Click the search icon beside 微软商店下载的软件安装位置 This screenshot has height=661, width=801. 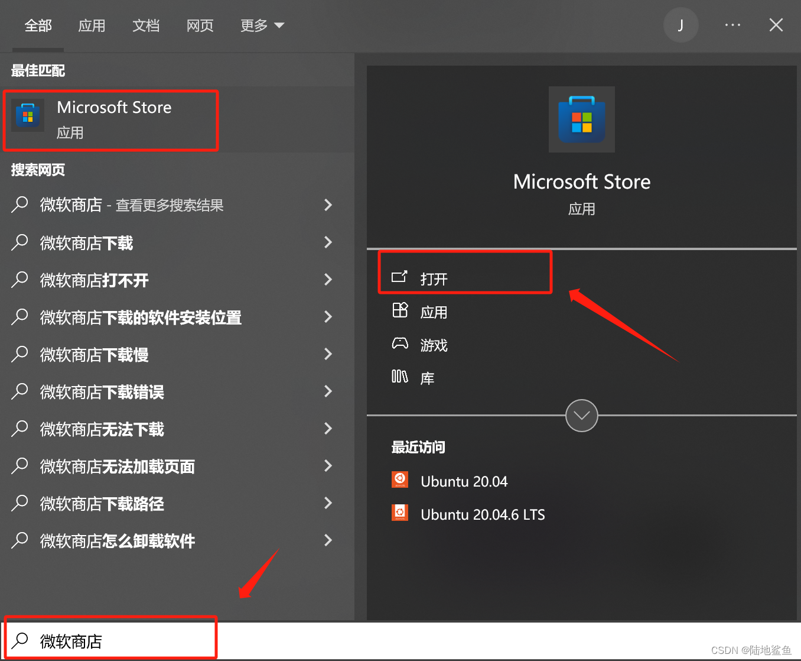[20, 316]
